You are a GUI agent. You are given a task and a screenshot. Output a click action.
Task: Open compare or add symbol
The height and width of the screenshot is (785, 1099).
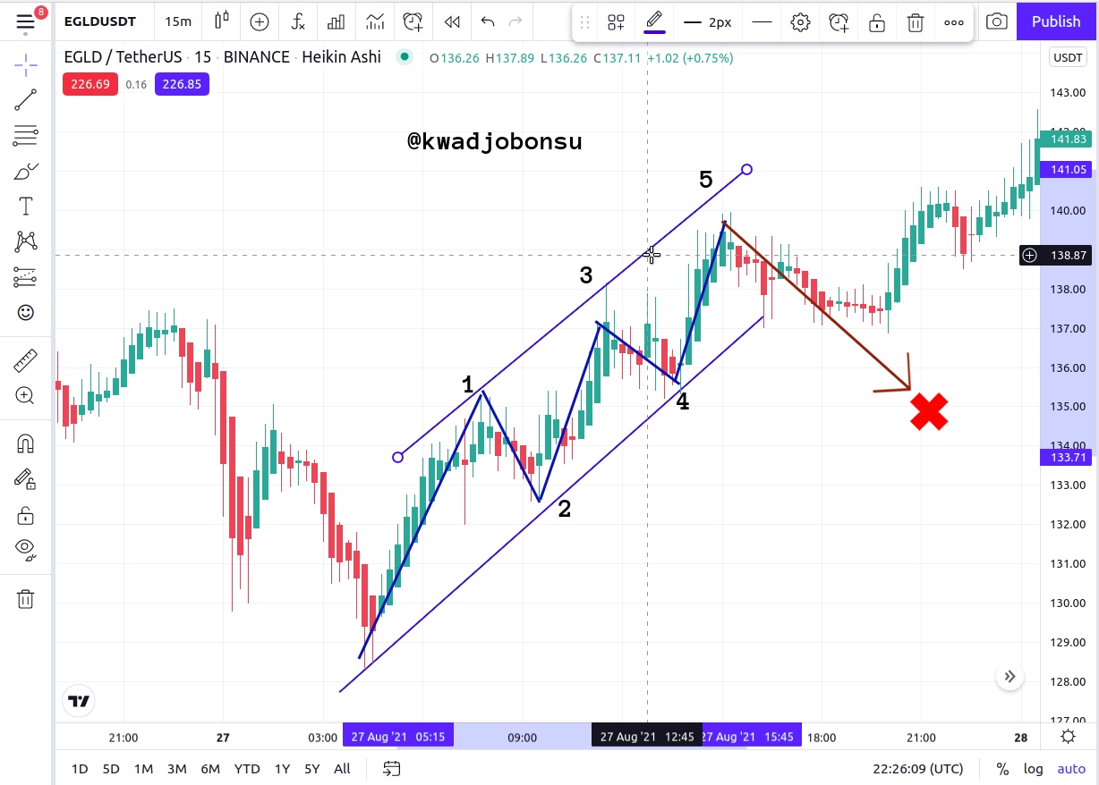[x=260, y=21]
